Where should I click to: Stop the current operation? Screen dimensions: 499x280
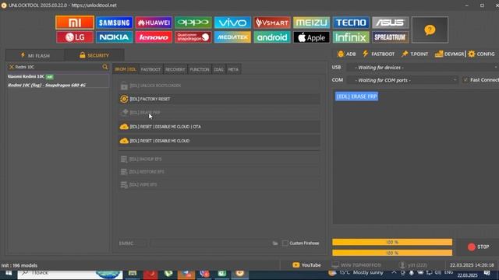coord(478,247)
